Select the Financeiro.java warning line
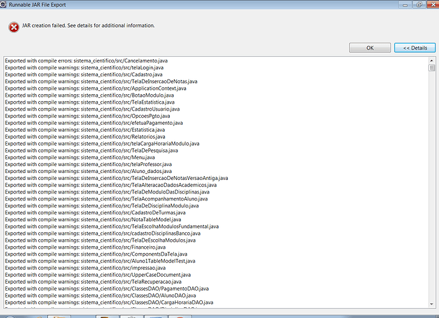The width and height of the screenshot is (439, 318). [85, 247]
